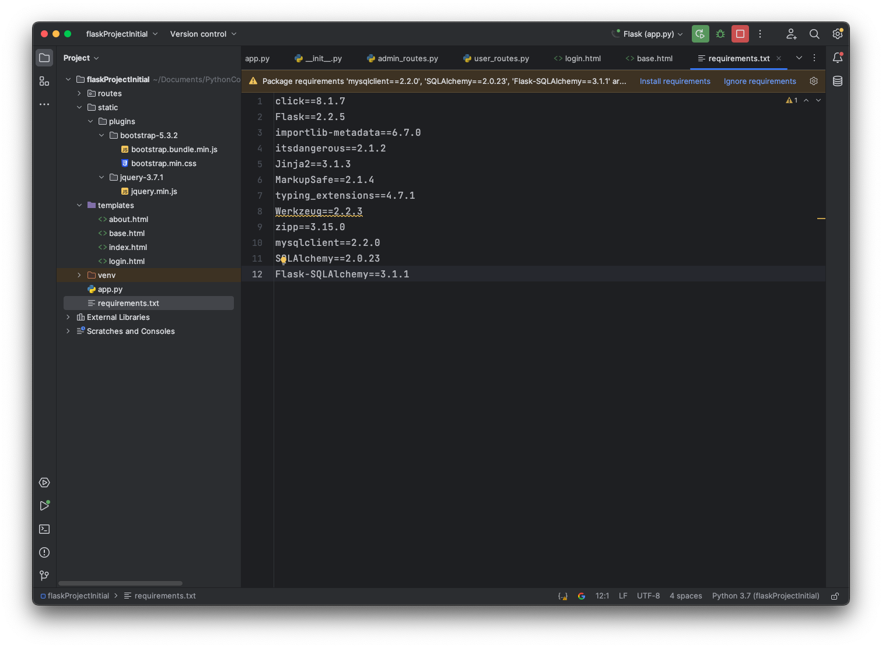Open the Notifications bell panel
882x648 pixels.
tap(838, 58)
